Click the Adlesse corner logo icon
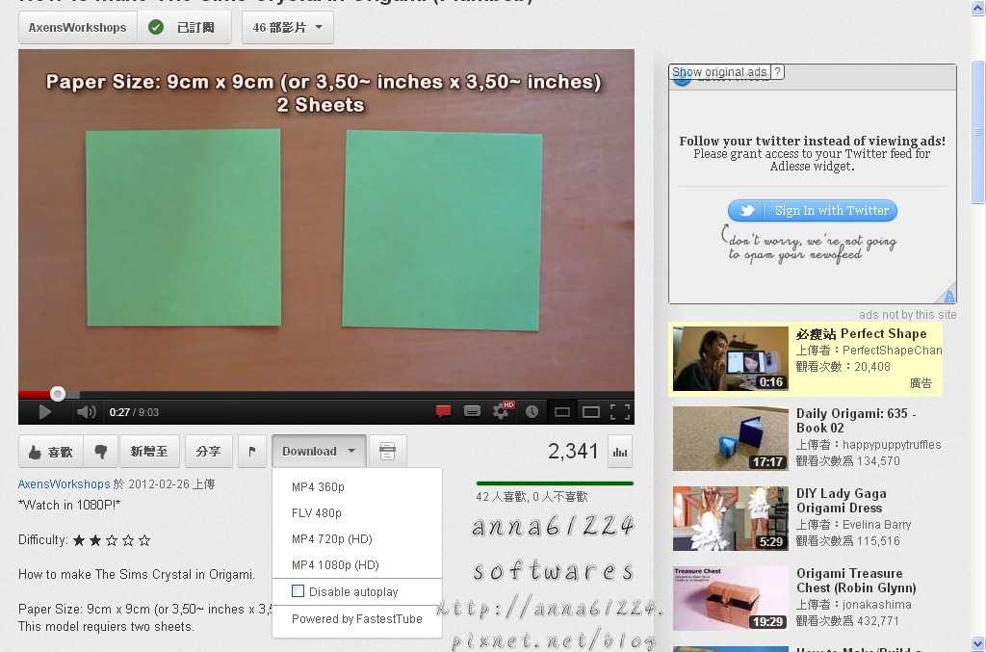This screenshot has width=986, height=652. tap(948, 297)
